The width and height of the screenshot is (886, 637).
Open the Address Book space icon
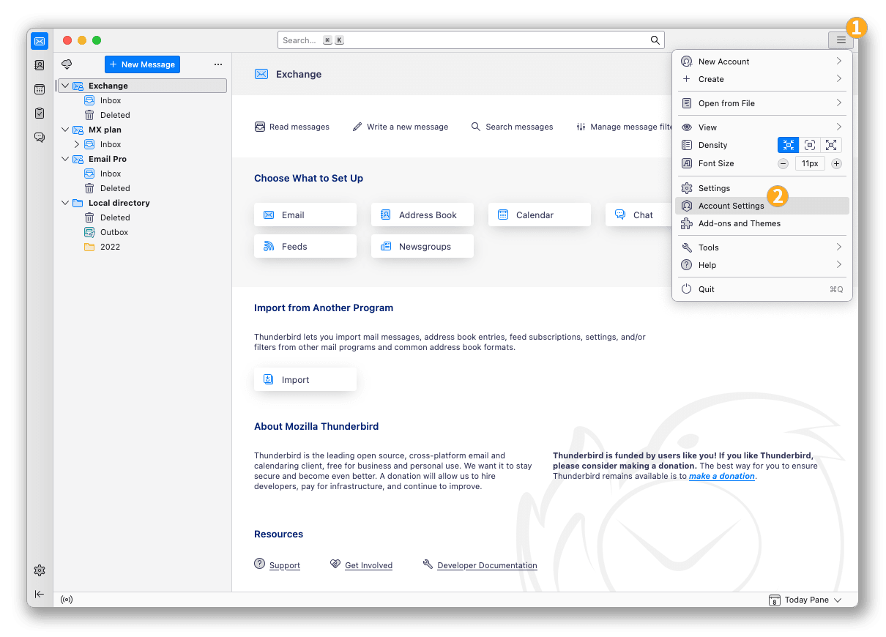40,65
